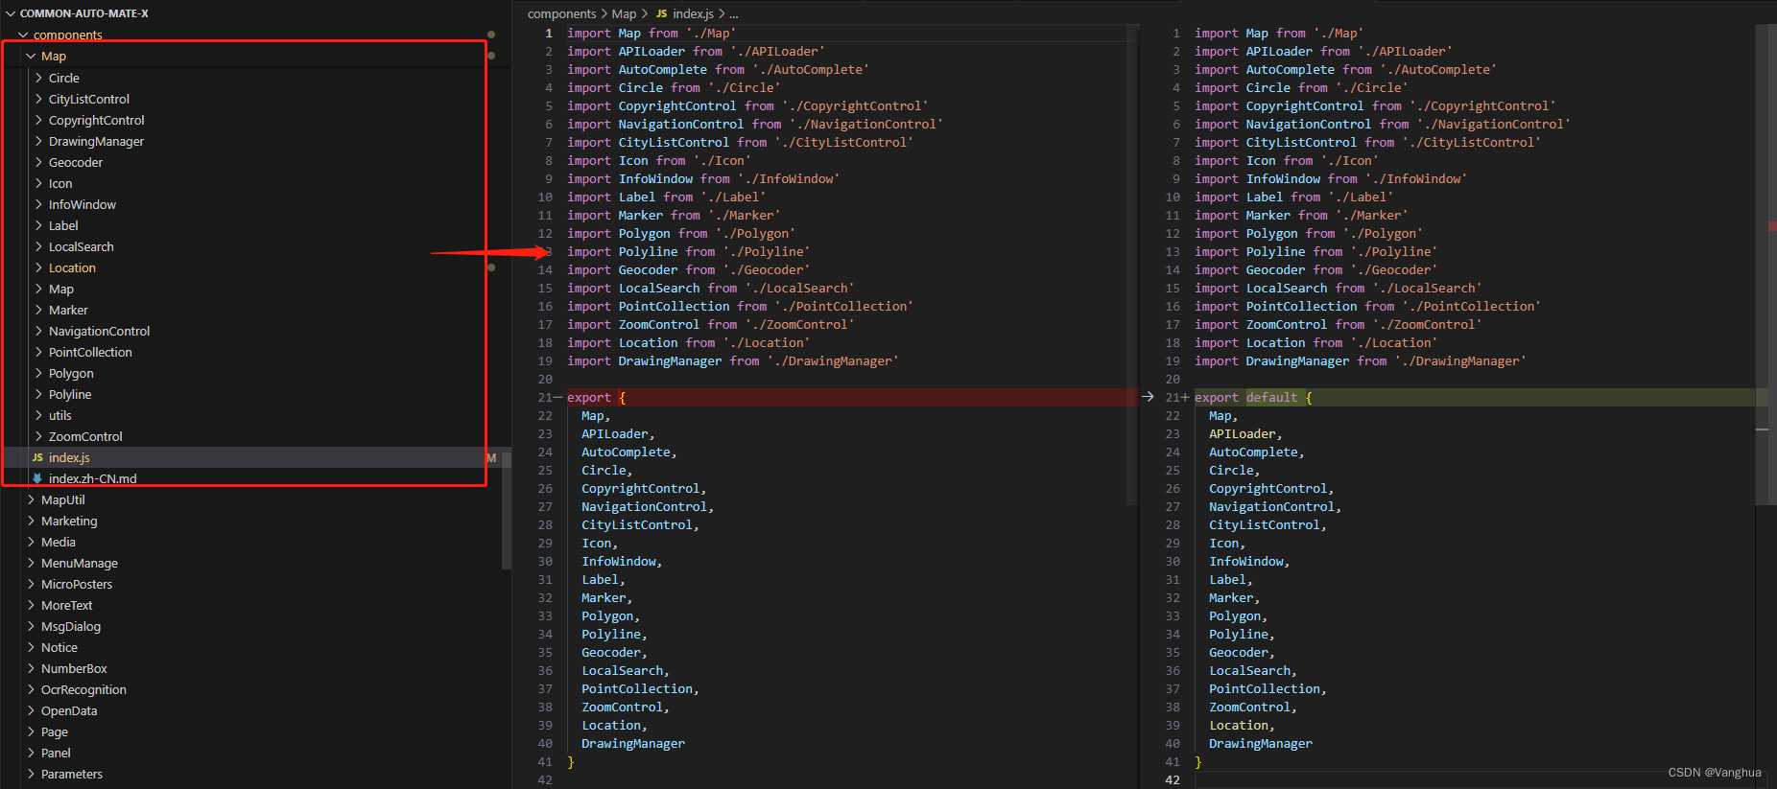Open the NavigationControl folder
This screenshot has height=789, width=1777.
pos(99,331)
